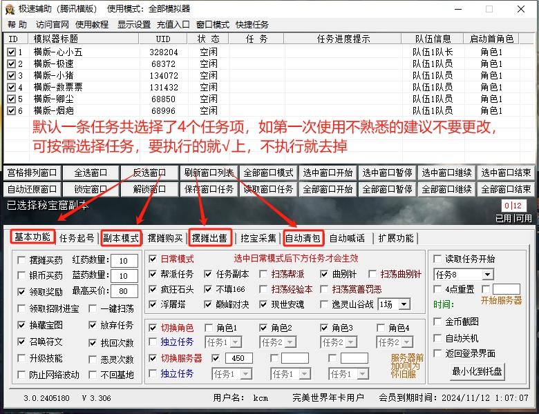Click the 全部窗口继续 button

tap(446, 189)
